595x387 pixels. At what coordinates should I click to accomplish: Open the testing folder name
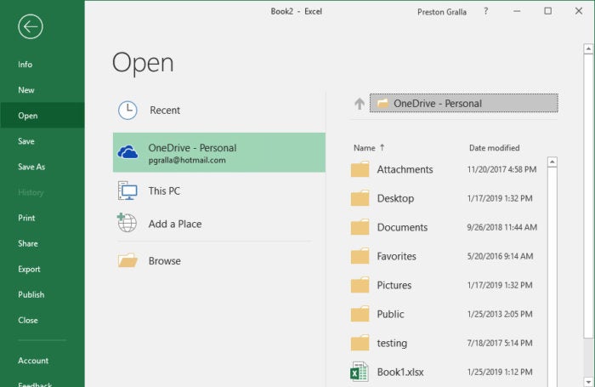click(x=392, y=344)
